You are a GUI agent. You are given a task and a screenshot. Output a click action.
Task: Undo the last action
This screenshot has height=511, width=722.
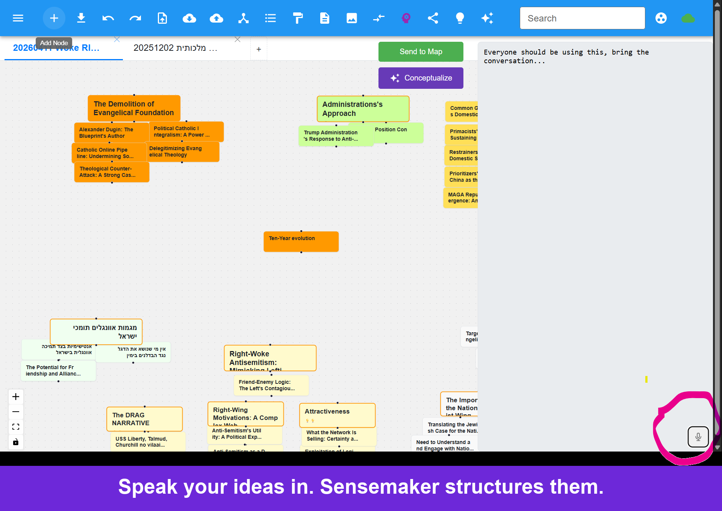[x=108, y=18]
